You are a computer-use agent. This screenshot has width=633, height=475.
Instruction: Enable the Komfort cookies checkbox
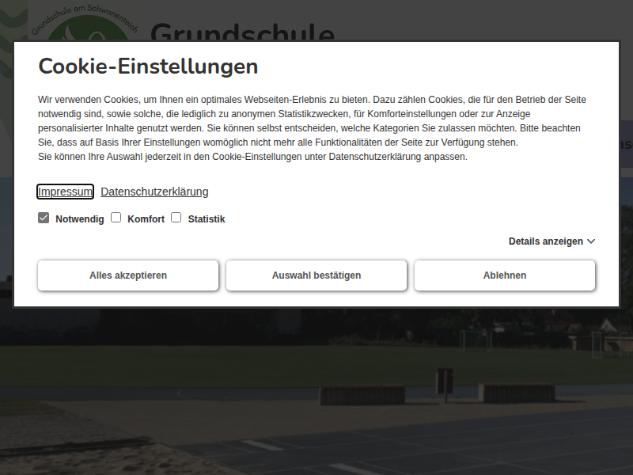point(116,218)
